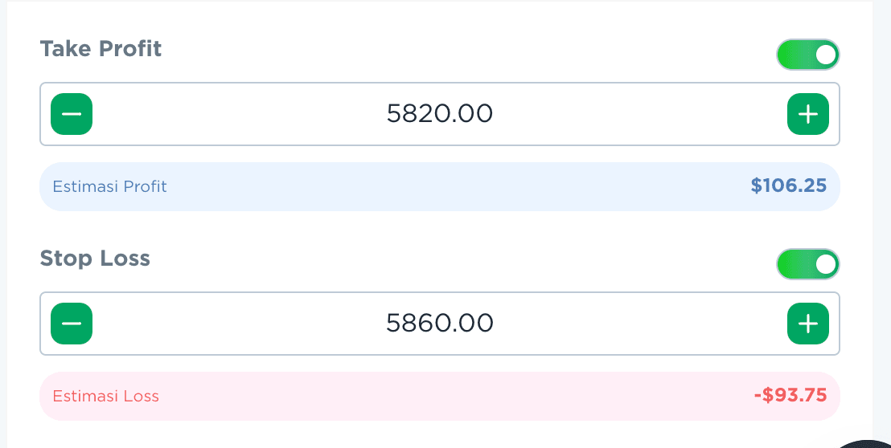
Task: Click the white knob on Take Profit switch
Action: (x=825, y=55)
